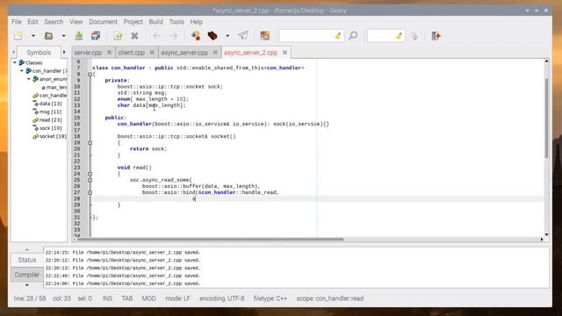
Task: Close the client.cpp tab
Action: tap(152, 53)
